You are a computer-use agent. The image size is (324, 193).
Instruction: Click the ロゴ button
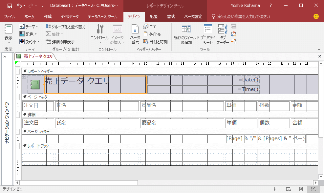pyautogui.click(x=149, y=27)
